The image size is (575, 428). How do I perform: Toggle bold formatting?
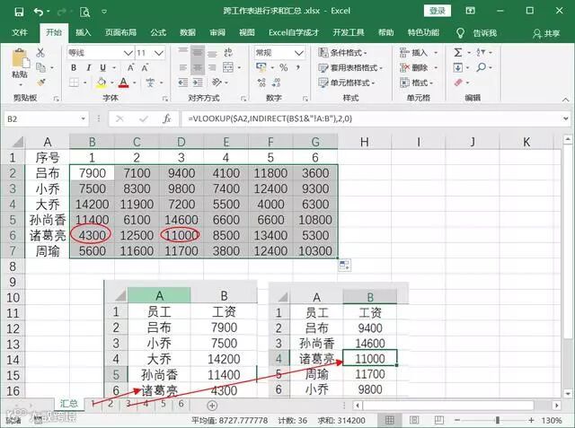click(x=74, y=67)
